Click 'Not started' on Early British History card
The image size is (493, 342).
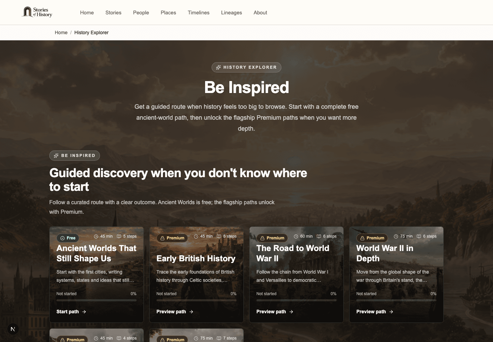166,294
